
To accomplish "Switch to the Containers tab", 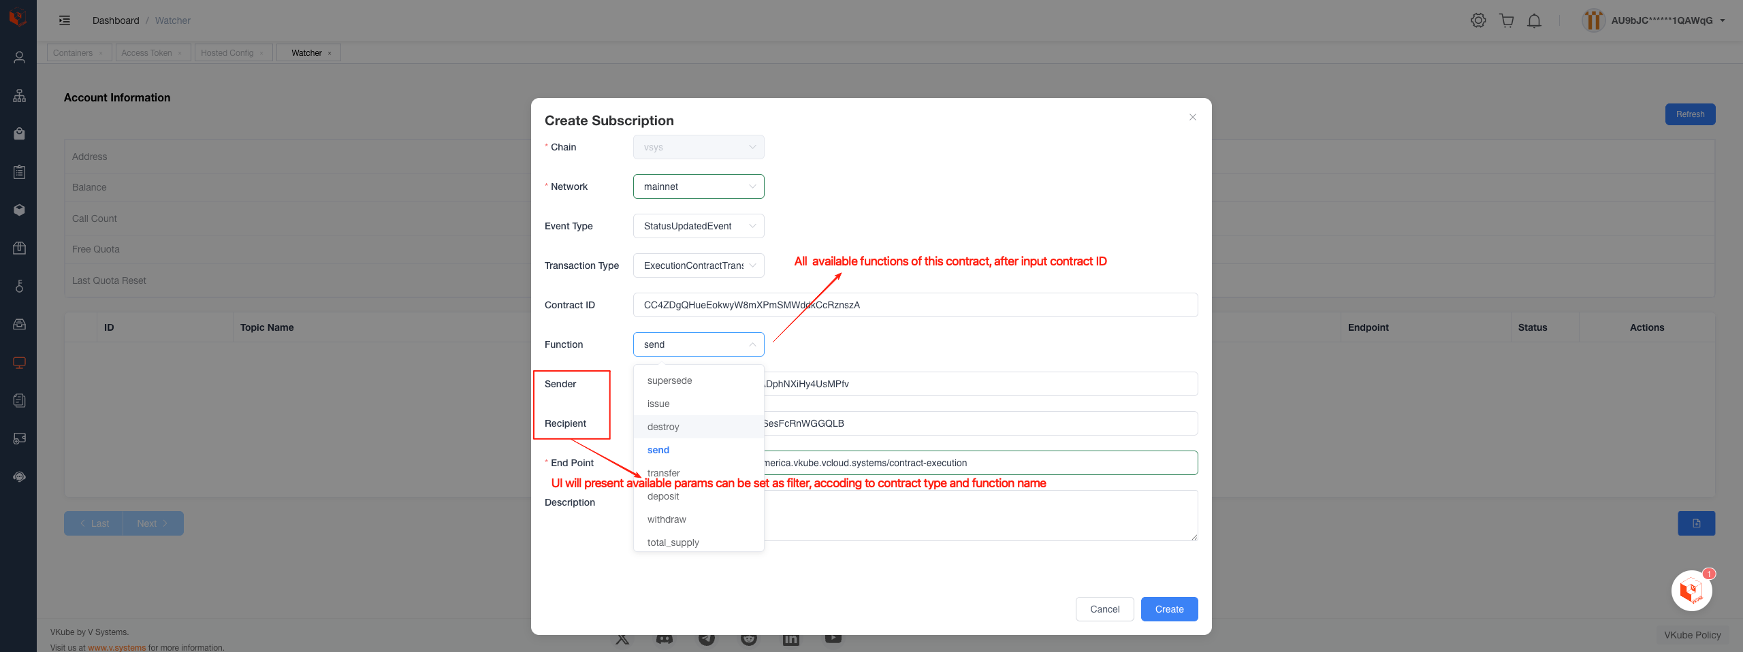I will point(73,53).
